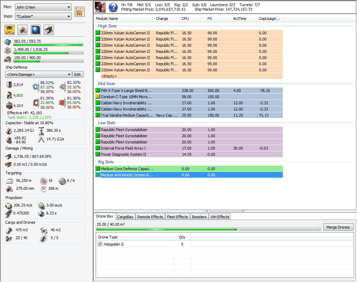Click the targeting range icon by 56,250 m
The image size is (357, 282).
(9, 181)
